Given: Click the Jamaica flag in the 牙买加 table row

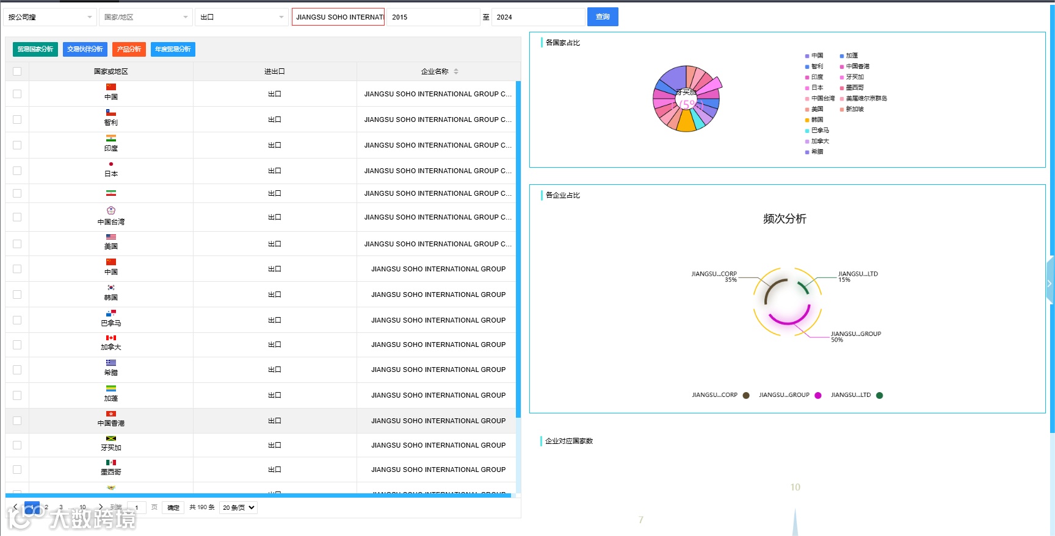Looking at the screenshot, I should click(111, 438).
